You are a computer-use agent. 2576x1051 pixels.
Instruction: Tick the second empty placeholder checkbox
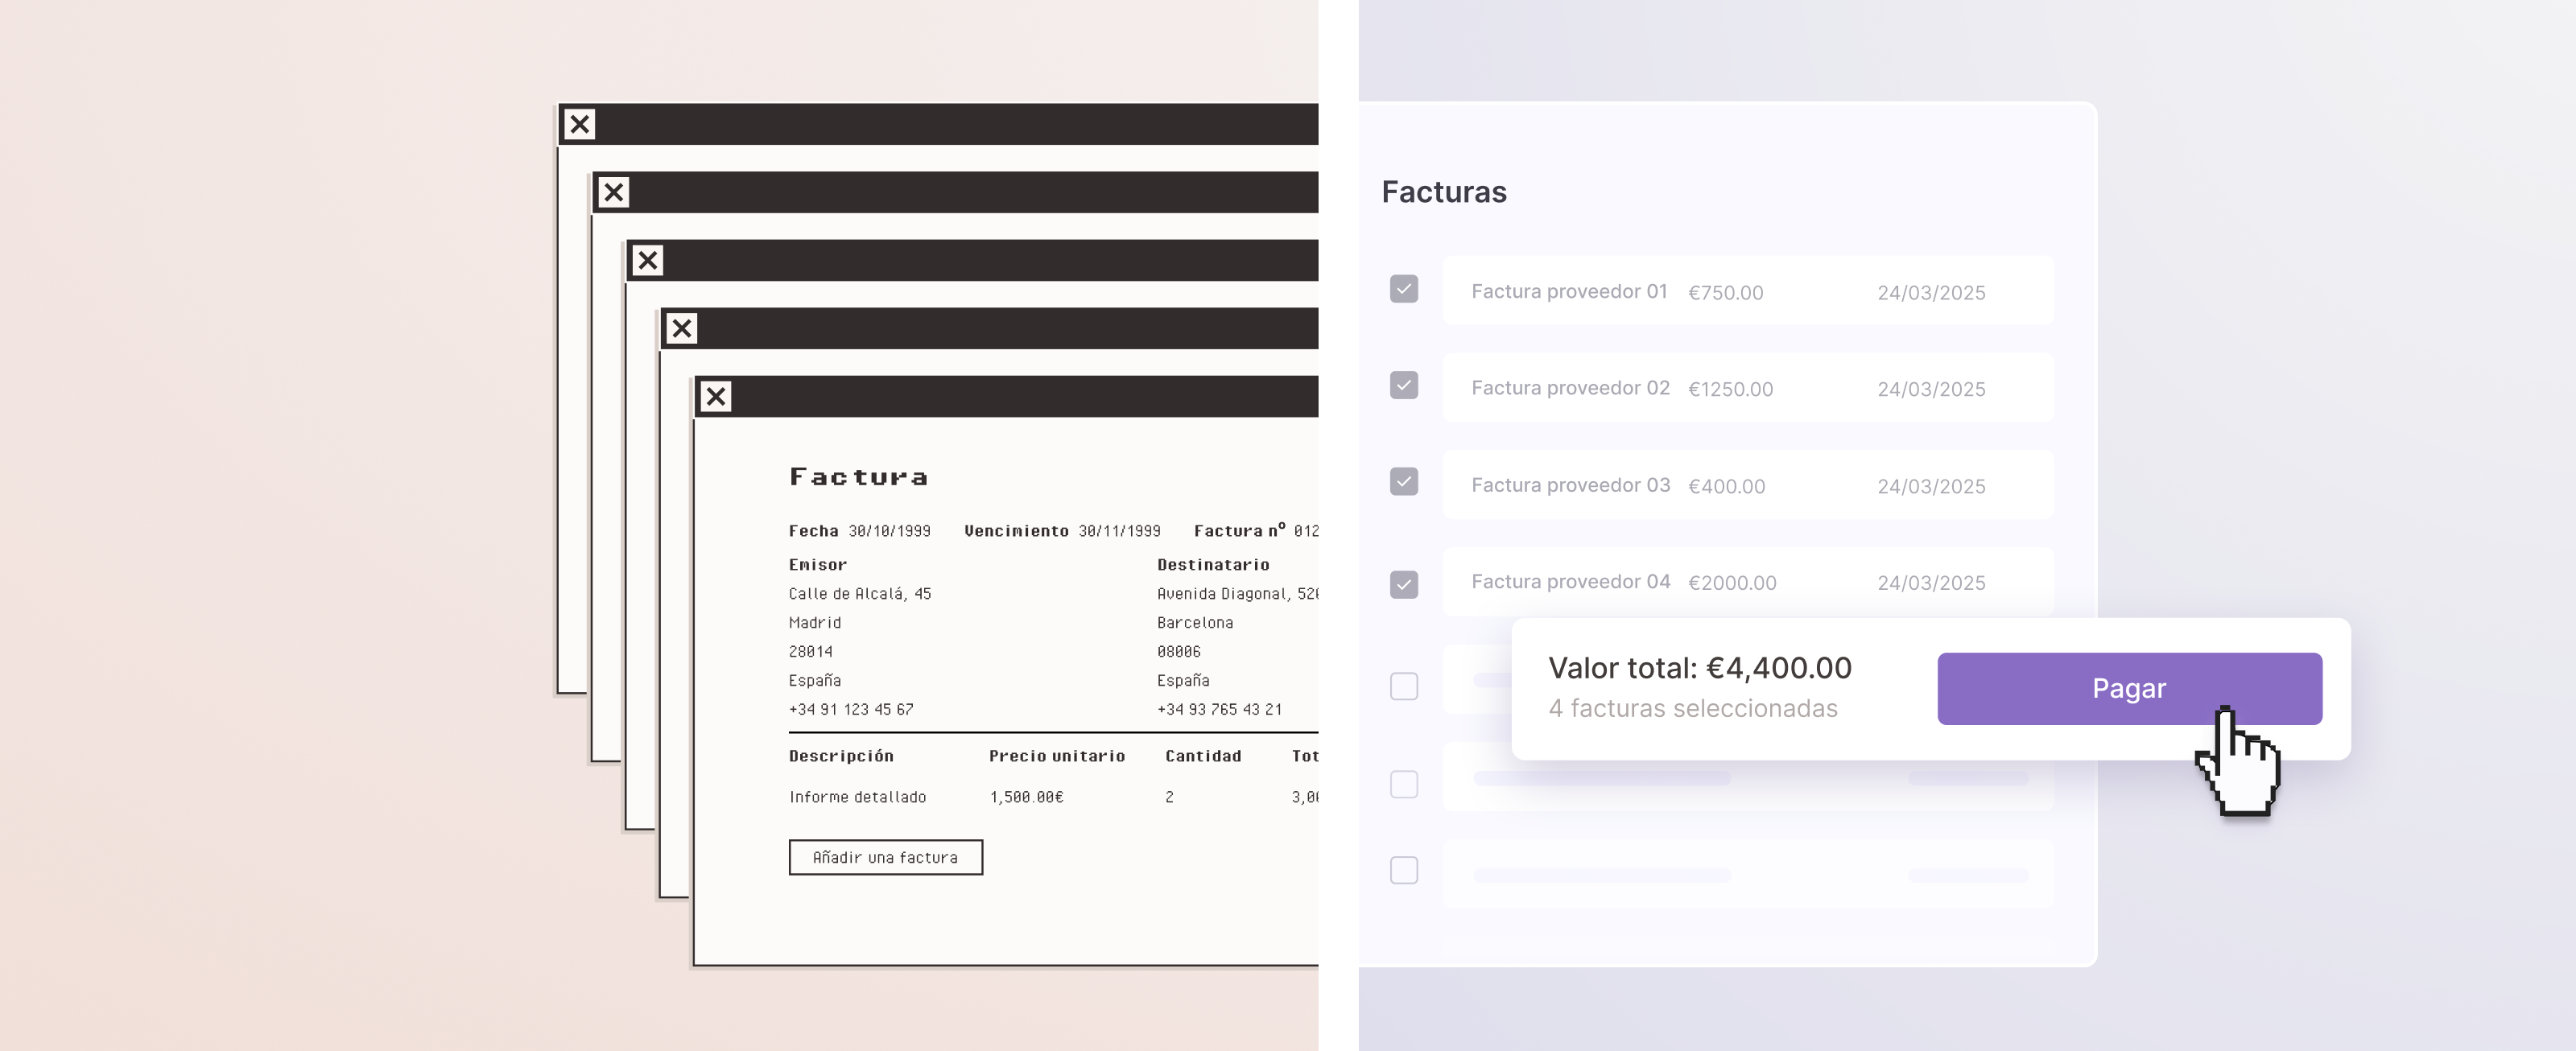coord(1403,784)
